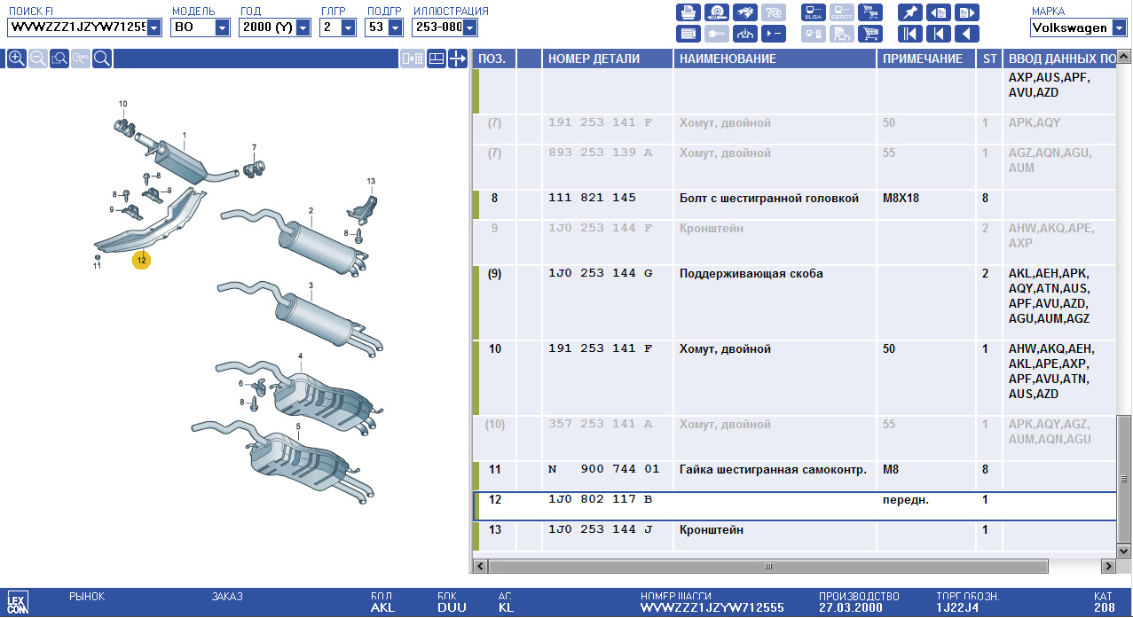Select part number 1J0 802 117 B
Viewport: 1133px width, 618px height.
[x=600, y=499]
